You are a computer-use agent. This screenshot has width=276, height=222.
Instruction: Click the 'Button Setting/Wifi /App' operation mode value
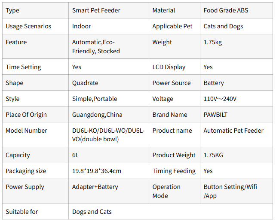coord(231,191)
